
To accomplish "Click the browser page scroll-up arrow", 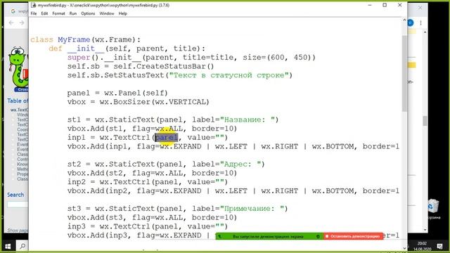I will [x=425, y=32].
